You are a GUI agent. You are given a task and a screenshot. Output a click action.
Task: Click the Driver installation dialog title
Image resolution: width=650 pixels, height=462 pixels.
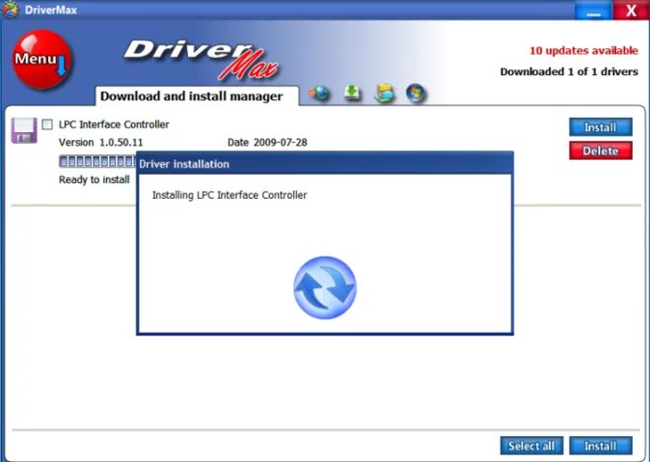[x=184, y=164]
